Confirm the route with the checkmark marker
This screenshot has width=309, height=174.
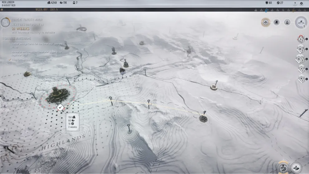(60, 107)
